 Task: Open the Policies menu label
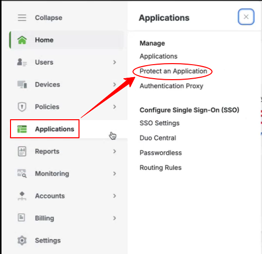pos(47,107)
